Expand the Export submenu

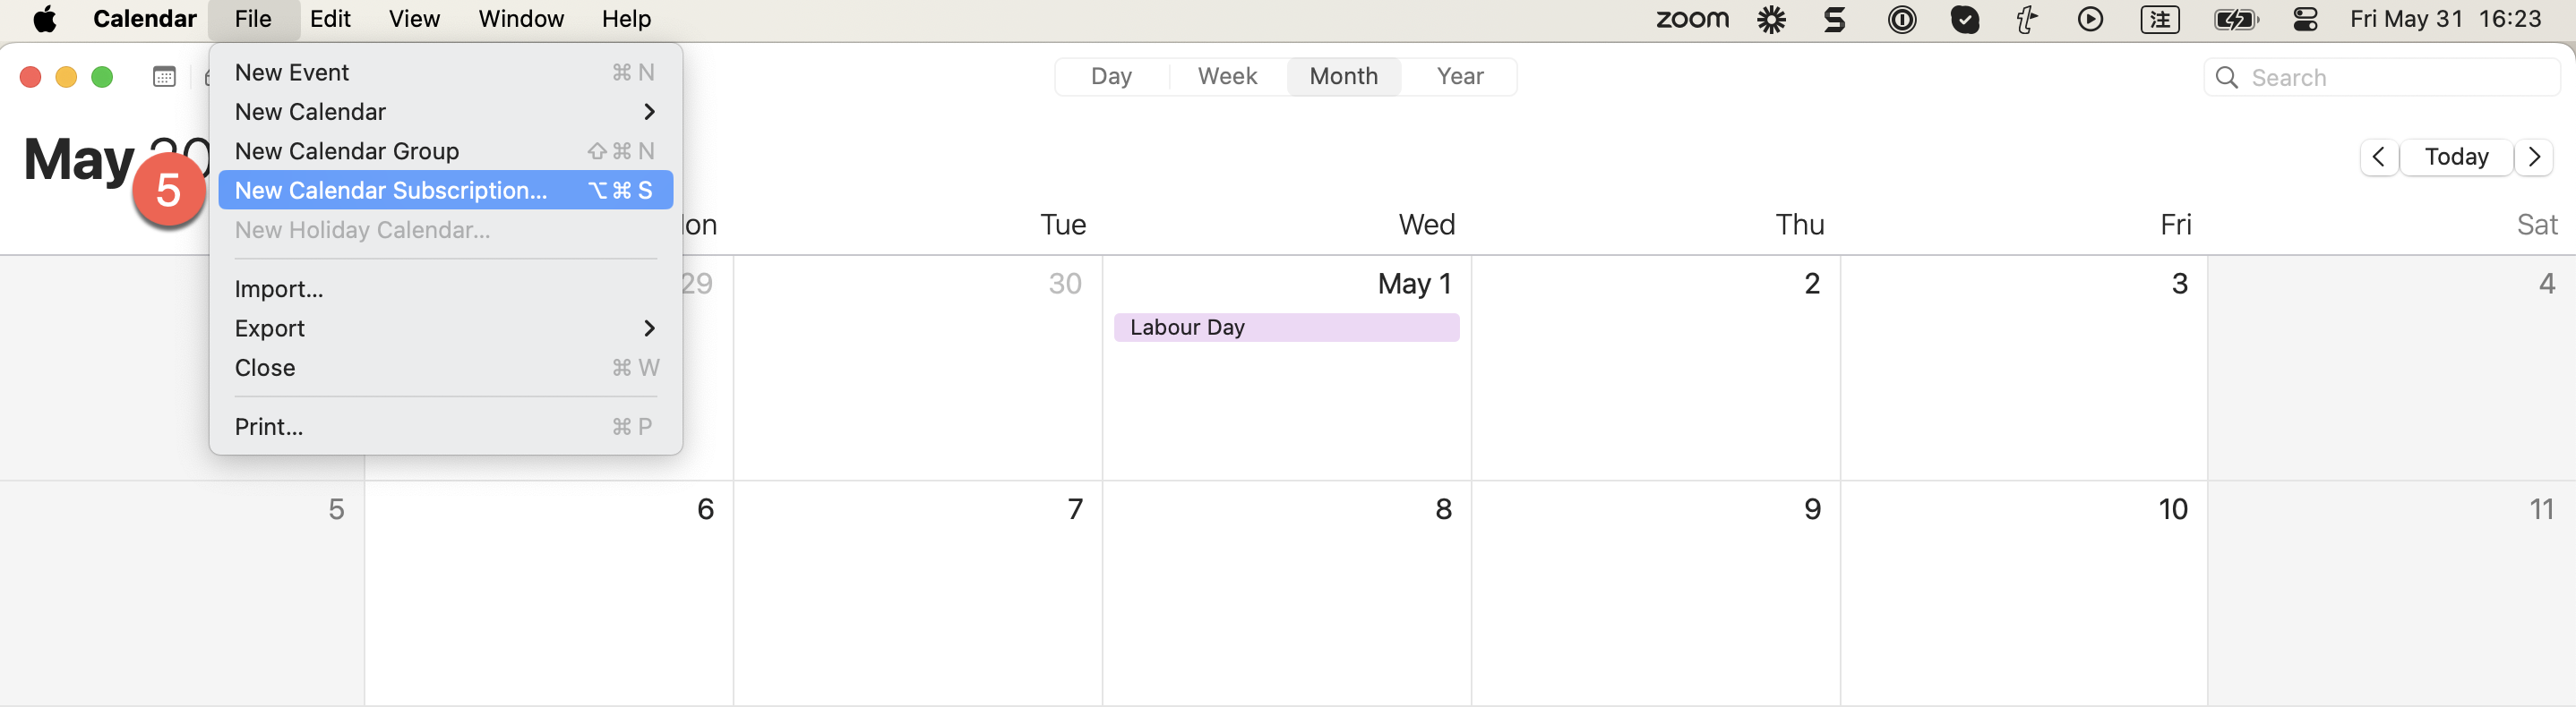coord(445,328)
